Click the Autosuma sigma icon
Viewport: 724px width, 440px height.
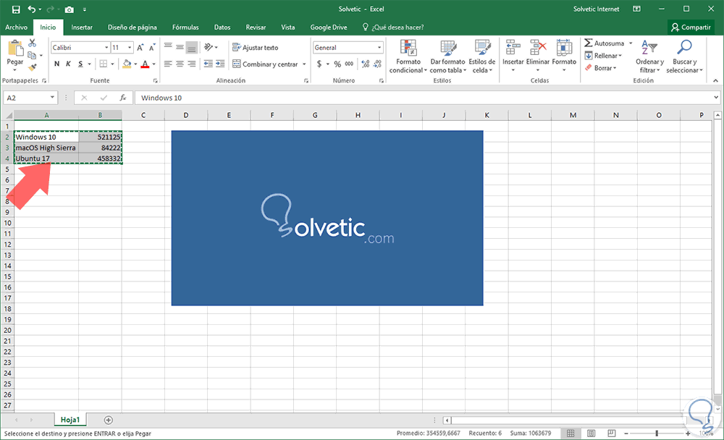[x=588, y=43]
